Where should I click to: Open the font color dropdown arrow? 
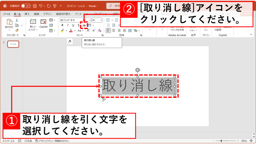[75, 30]
